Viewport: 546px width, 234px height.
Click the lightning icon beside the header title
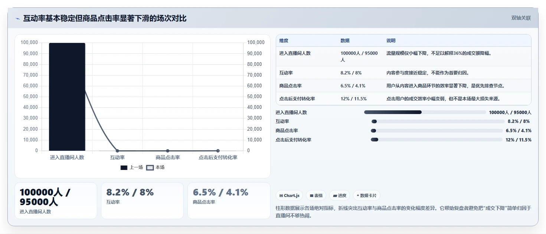17,19
